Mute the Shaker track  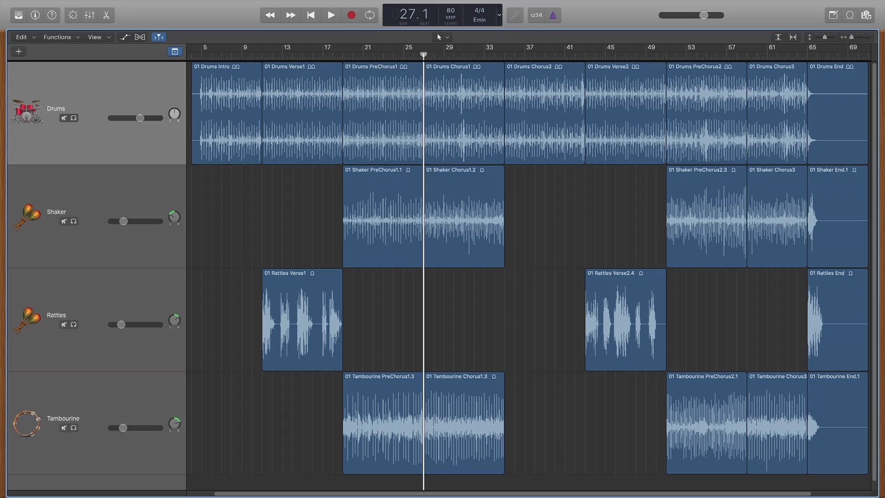[x=64, y=221]
